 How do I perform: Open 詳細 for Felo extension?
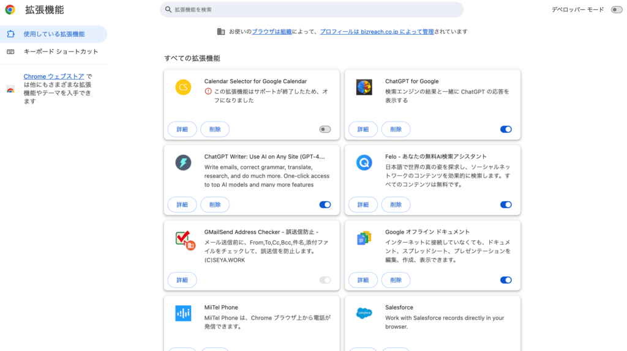[362, 205]
